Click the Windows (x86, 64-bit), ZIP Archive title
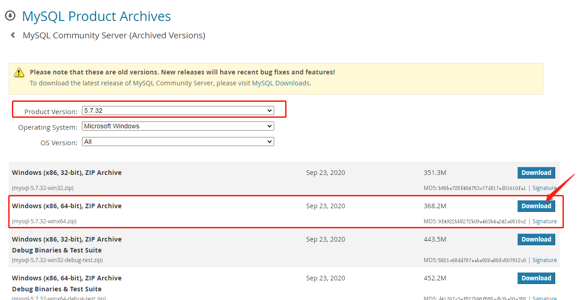This screenshot has width=579, height=300. click(x=67, y=206)
